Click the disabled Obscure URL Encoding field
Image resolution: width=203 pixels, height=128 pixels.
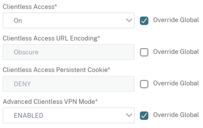click(x=69, y=52)
